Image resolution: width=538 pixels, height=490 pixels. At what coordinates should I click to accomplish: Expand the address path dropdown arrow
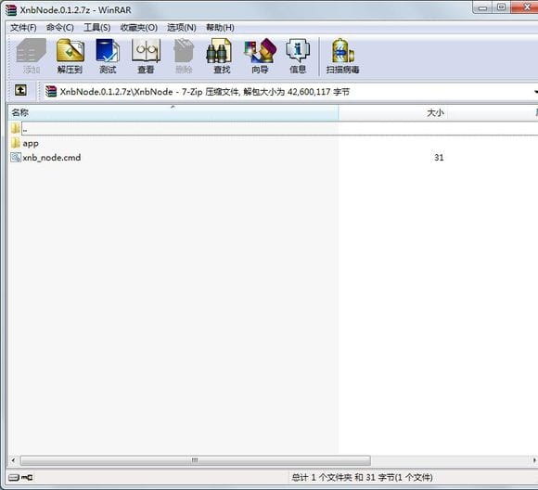(x=535, y=92)
